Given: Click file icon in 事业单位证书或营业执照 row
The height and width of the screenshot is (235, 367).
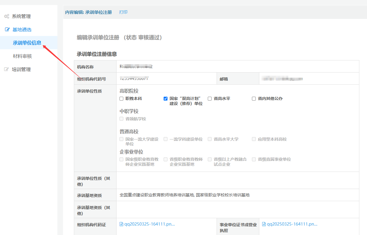Looking at the screenshot, I should (264, 224).
